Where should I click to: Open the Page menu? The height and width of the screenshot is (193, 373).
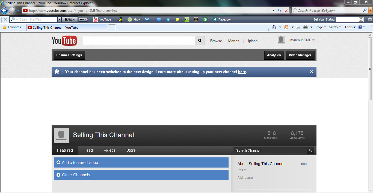321,27
